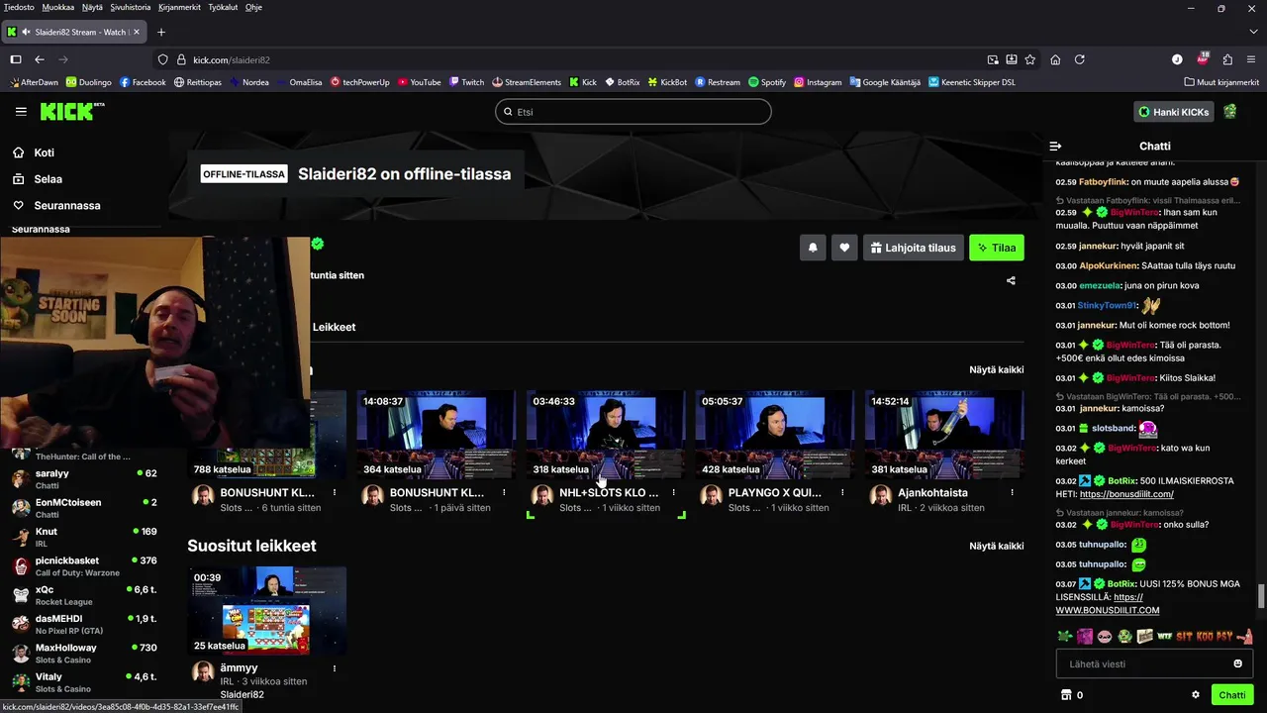
Task: Open the 14:08:37 BONUSHUNT video thumbnail
Action: point(437,435)
